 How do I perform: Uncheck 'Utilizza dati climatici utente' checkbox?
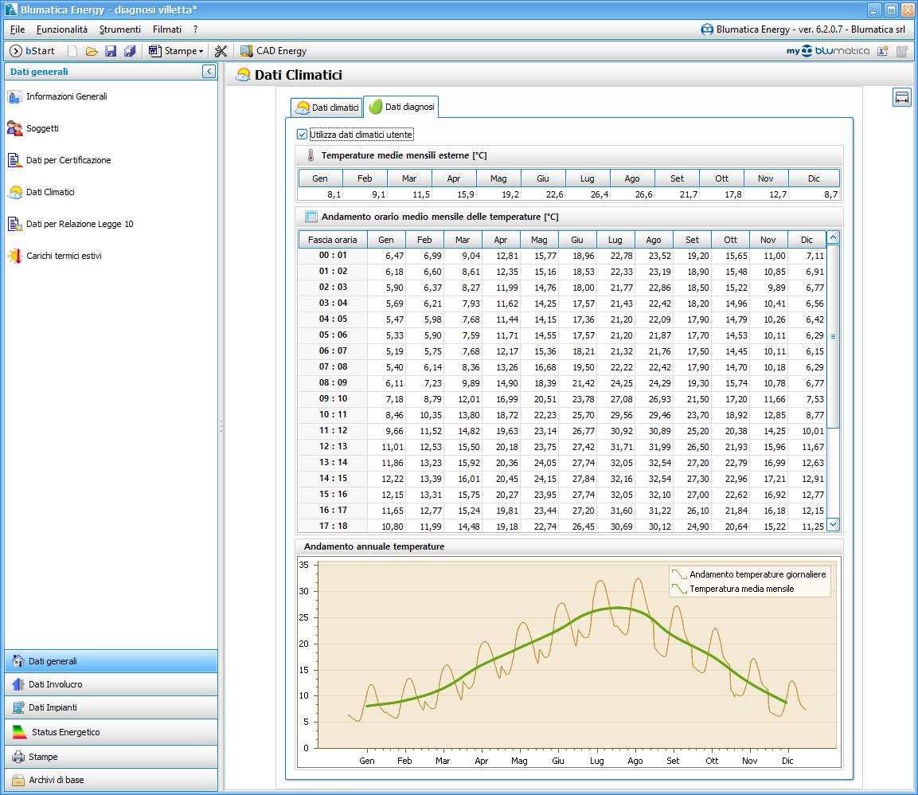tap(302, 135)
